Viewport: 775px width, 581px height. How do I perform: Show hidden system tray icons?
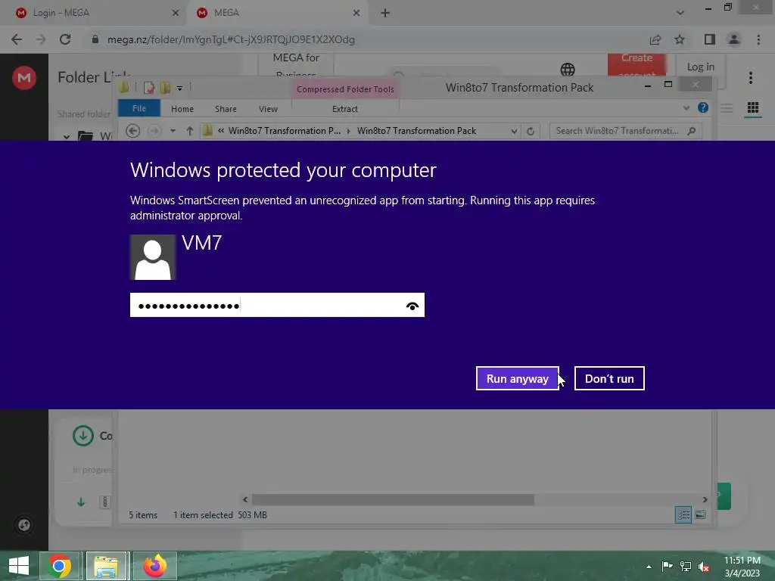click(649, 567)
